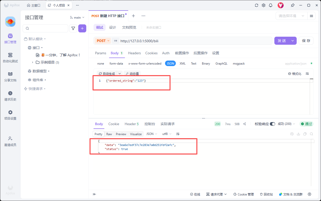This screenshot has height=201, width=321.
Task: Click the 发送 send button
Action: 282,41
